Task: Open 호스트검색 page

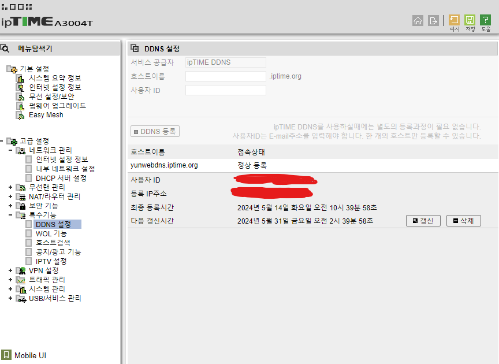Action: click(53, 243)
